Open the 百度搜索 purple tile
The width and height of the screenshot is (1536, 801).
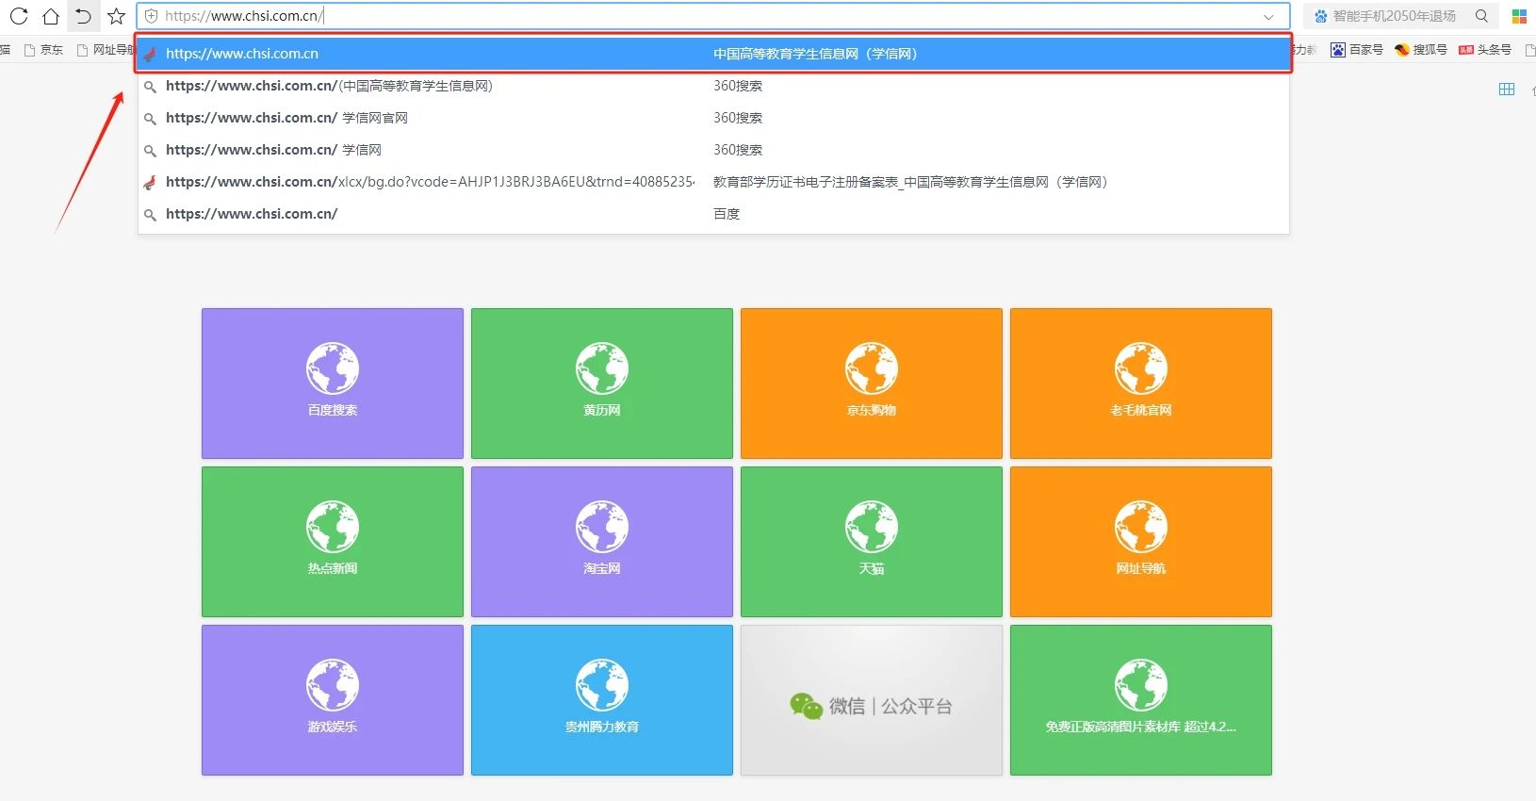click(333, 384)
